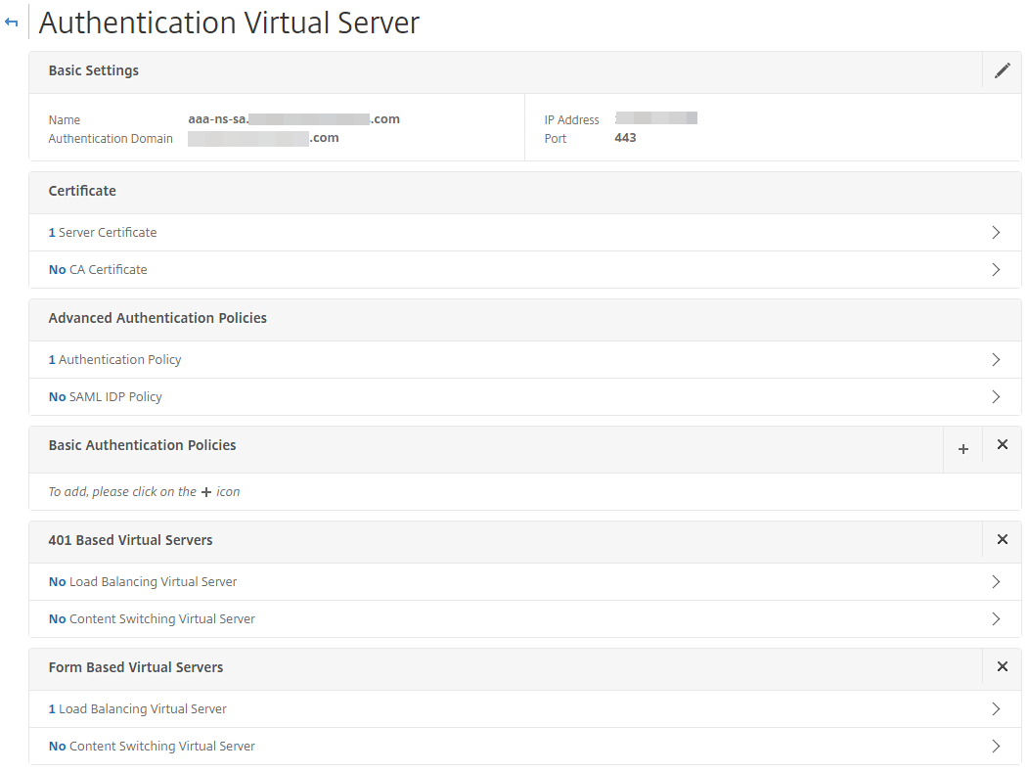Open Form Based Content Switching Virtual Server chevron
The image size is (1029, 772).
point(996,747)
